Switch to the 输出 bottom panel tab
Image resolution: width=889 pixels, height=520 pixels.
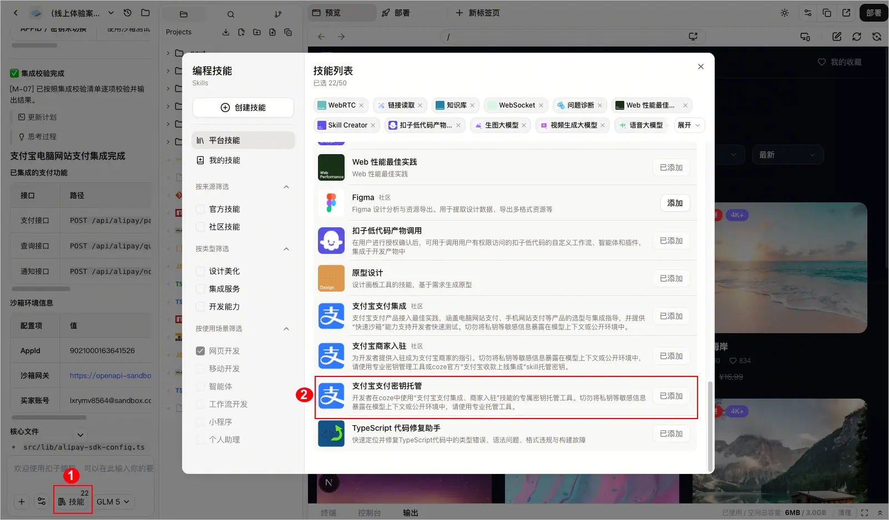point(411,513)
